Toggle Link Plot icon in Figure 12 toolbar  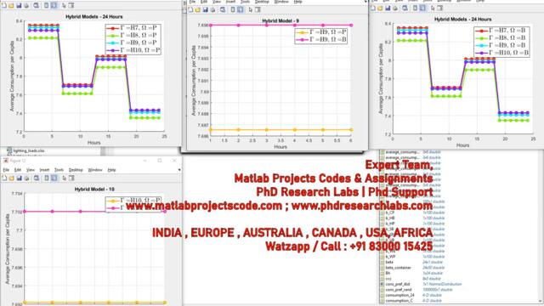click(x=37, y=178)
